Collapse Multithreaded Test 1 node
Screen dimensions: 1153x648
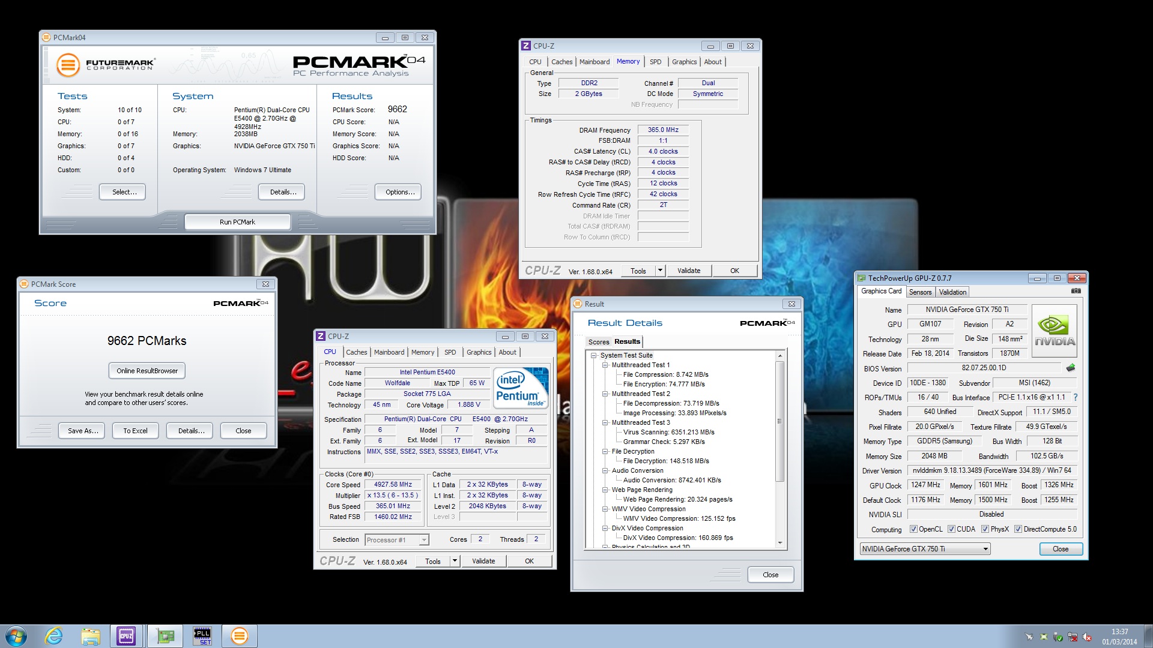coord(605,365)
